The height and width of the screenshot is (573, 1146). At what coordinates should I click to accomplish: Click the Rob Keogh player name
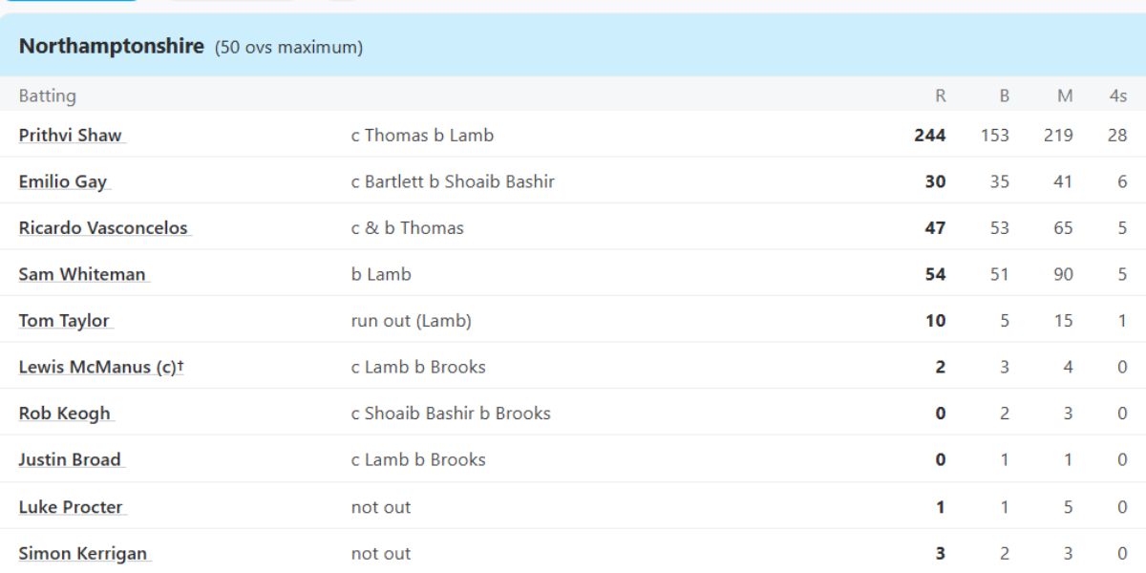click(x=65, y=414)
